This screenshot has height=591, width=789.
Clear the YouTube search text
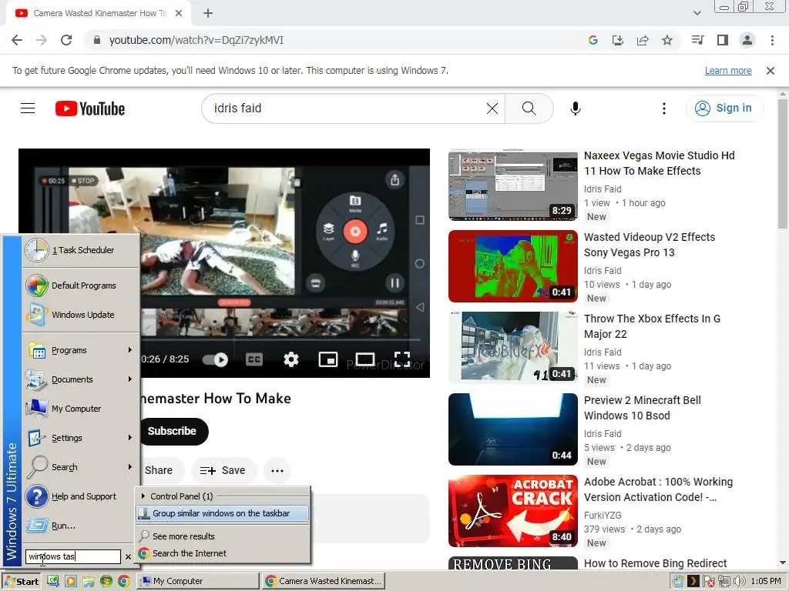492,108
